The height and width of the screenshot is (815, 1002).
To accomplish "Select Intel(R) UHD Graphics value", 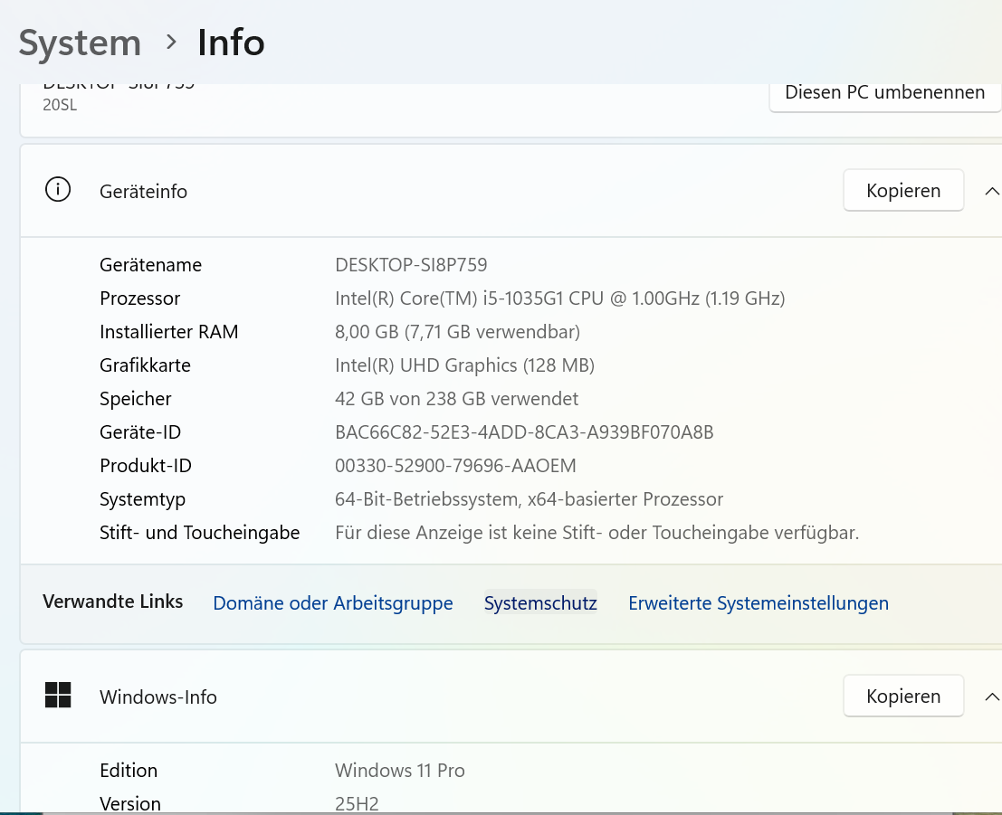I will [464, 365].
